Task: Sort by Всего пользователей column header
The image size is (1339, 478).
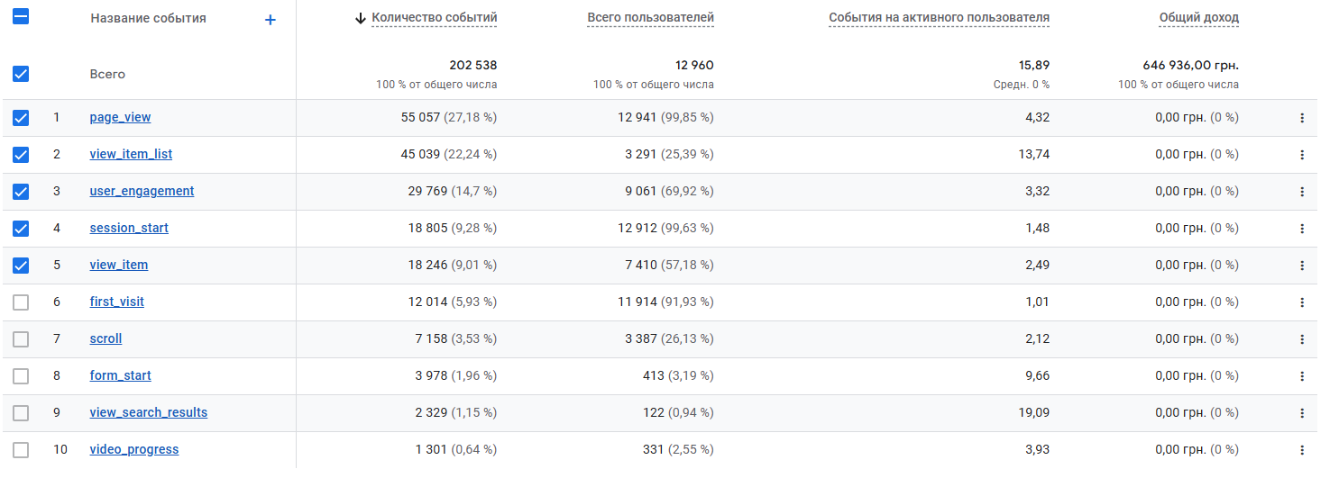Action: [x=650, y=17]
